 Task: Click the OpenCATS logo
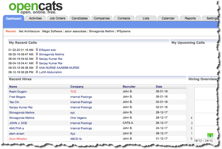[36, 8]
